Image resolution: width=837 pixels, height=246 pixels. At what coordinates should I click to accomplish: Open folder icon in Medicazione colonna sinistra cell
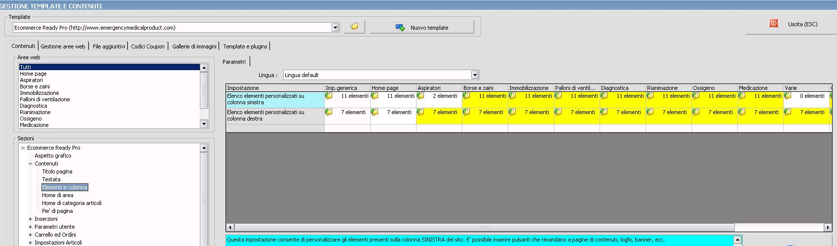pyautogui.click(x=742, y=96)
